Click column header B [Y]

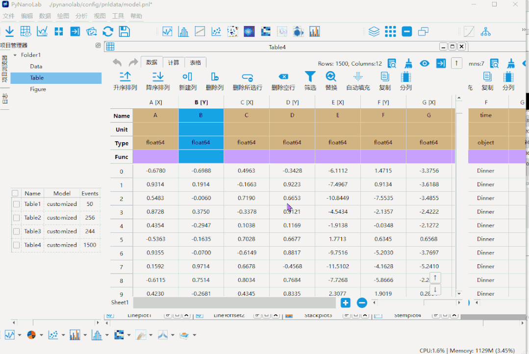click(201, 102)
